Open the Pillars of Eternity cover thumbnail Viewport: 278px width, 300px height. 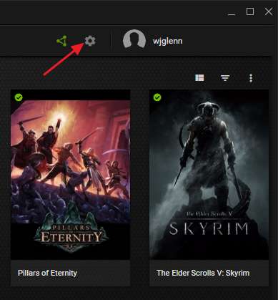[71, 175]
